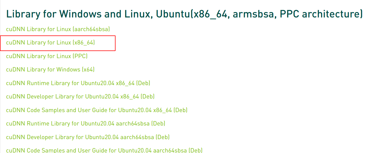Screen dimensions: 366x153
Task: Open the cuDNN Library for Linux (x86_64) link
Action: (50, 43)
